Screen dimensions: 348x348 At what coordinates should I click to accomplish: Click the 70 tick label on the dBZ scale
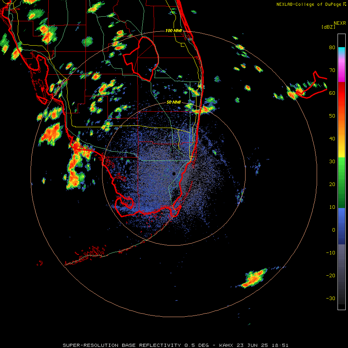(x=332, y=70)
